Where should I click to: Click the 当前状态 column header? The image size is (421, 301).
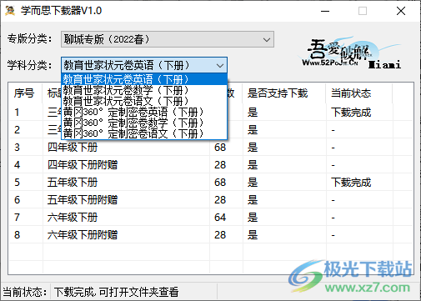pos(359,93)
